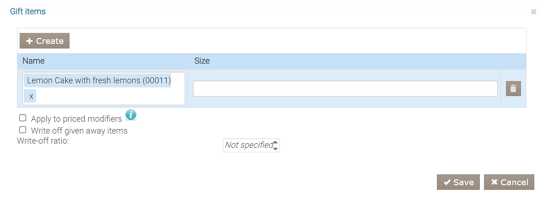Click into the Size input field

[x=345, y=89]
